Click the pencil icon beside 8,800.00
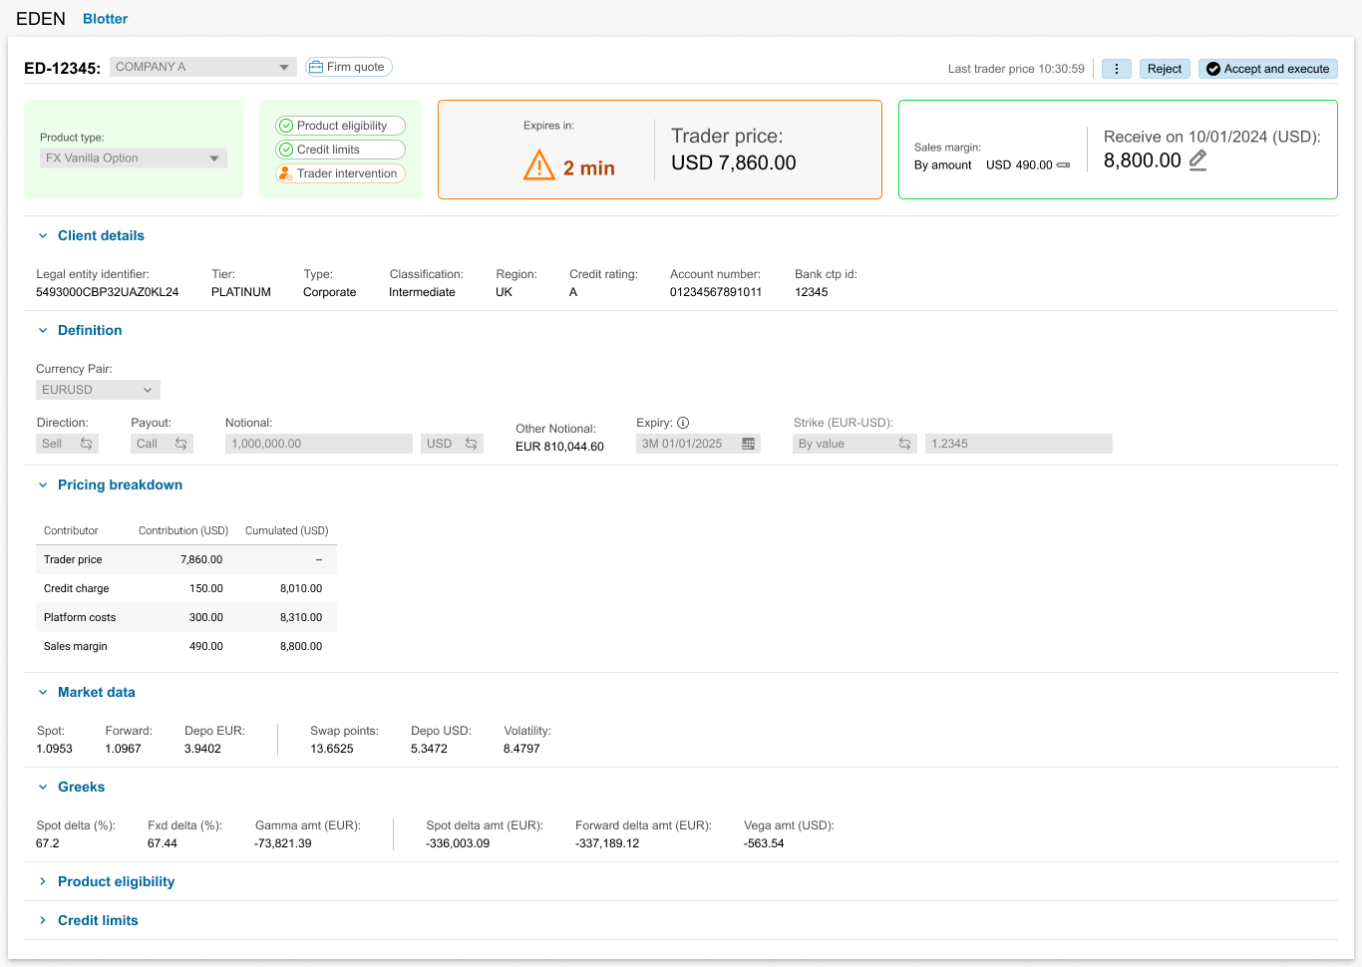The height and width of the screenshot is (967, 1362). click(x=1198, y=161)
